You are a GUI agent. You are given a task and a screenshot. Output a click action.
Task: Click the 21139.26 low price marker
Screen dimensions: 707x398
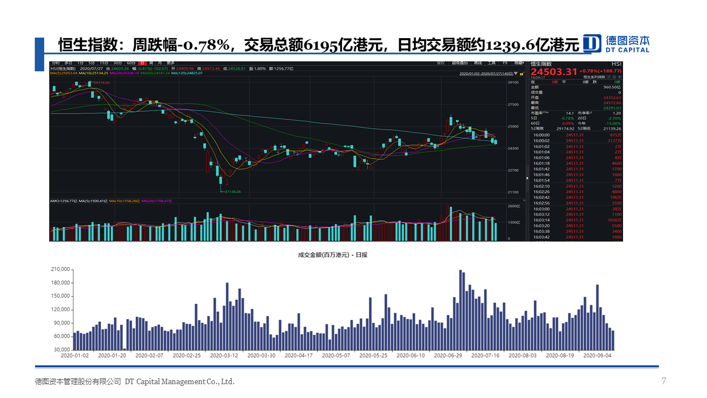233,191
